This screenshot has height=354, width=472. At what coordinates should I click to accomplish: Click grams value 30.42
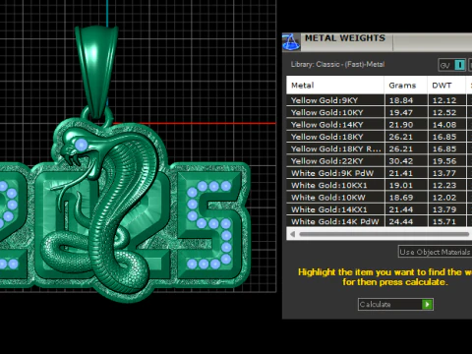(401, 161)
